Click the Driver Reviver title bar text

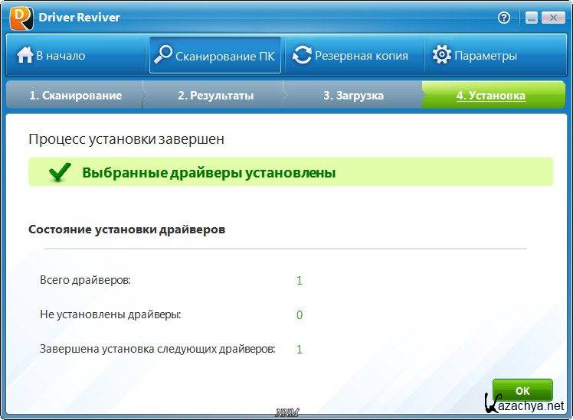point(80,17)
